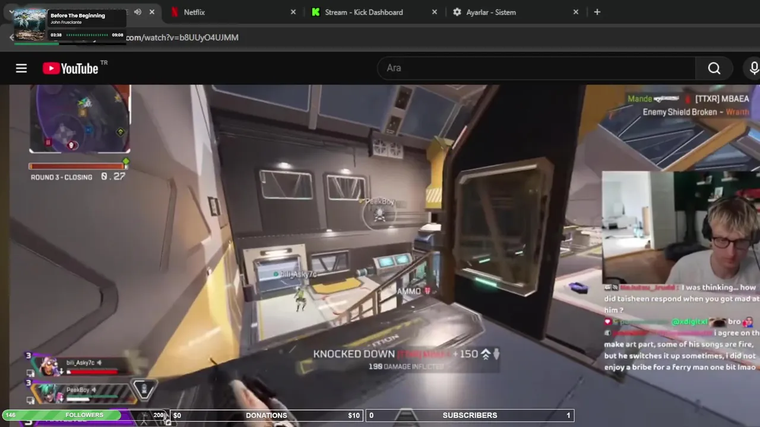Click the in-game minimap

tap(80, 119)
